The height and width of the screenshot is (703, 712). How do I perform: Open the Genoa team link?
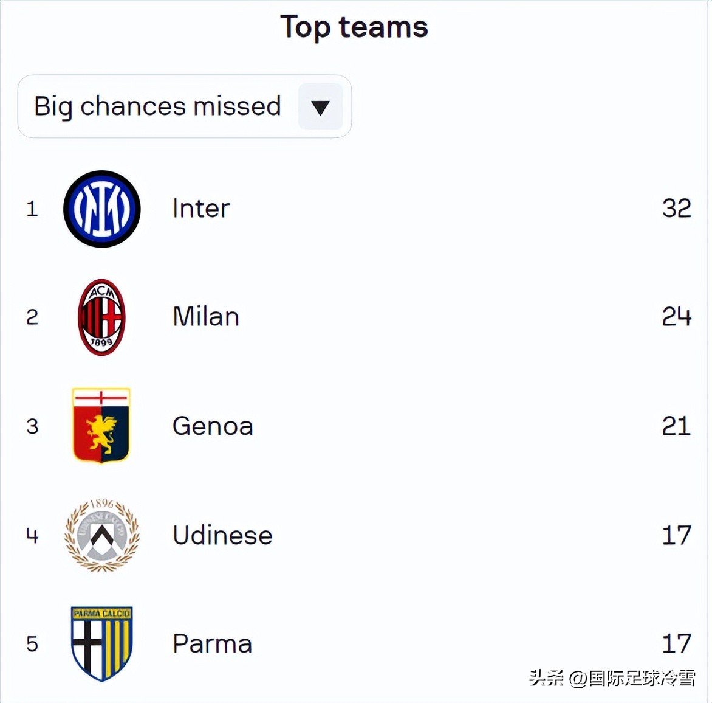213,426
